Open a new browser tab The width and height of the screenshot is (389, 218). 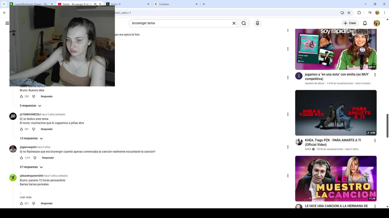204,4
